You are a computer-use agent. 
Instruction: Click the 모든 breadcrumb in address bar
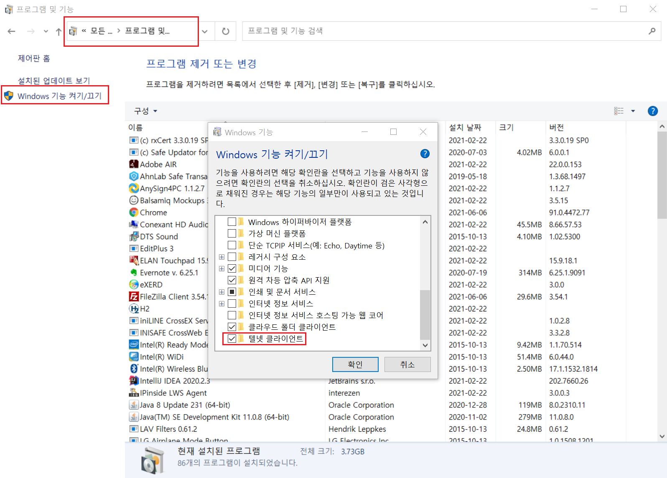coord(101,31)
